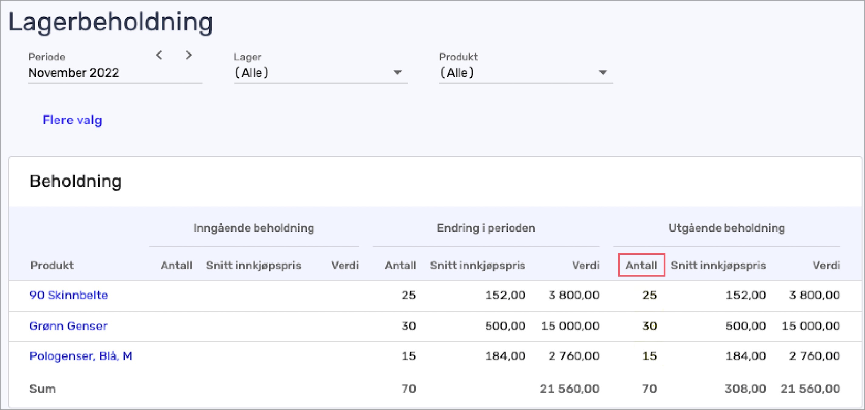This screenshot has height=410, width=865.
Task: Click Snitt innkjøpspris header under Inngående beholdning
Action: coord(254,266)
